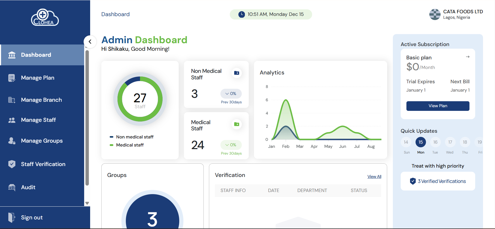Click the STAFF INFO column header
The image size is (495, 229).
[233, 190]
